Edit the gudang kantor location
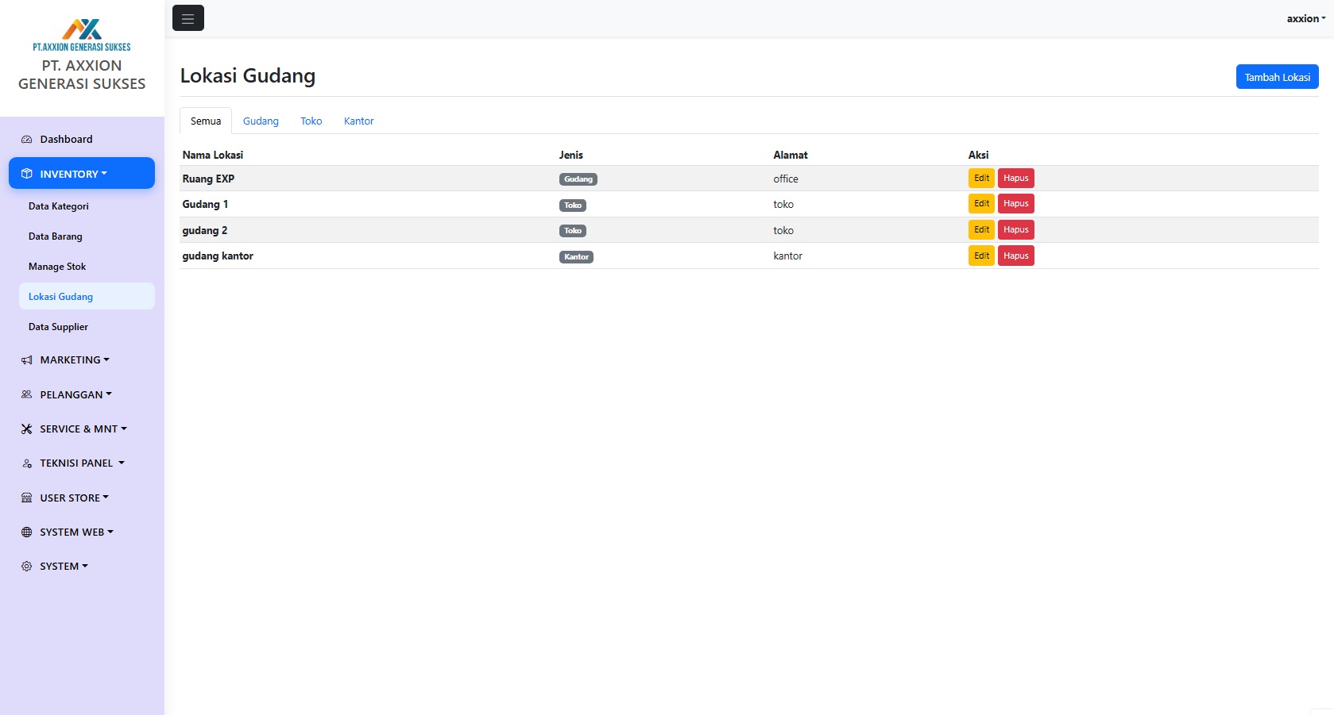1334x715 pixels. coord(981,256)
